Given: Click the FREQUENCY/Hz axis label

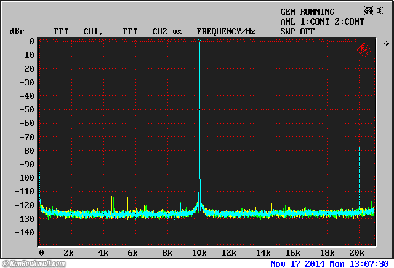Looking at the screenshot, I should [x=226, y=31].
